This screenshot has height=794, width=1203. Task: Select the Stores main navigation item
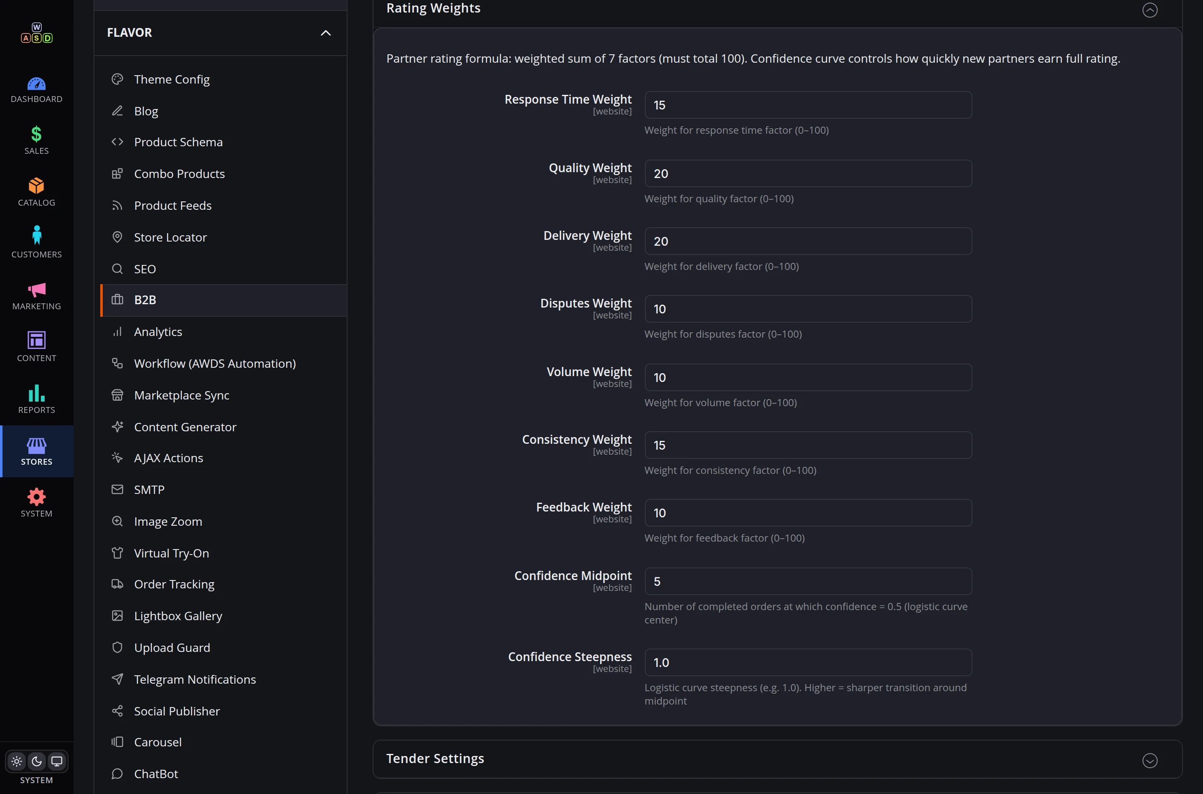click(x=36, y=451)
